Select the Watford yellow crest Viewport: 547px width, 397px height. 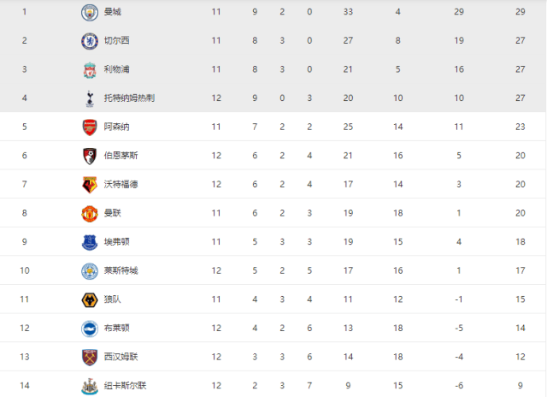click(x=88, y=184)
